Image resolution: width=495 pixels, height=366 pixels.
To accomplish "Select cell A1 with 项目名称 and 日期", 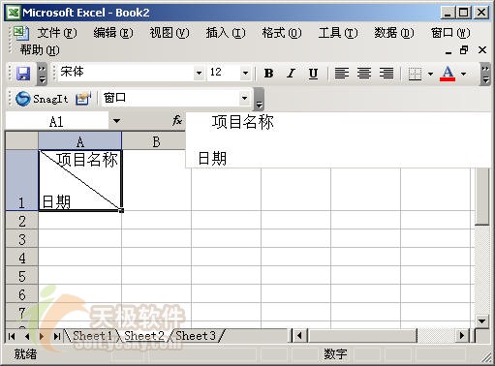I will [x=80, y=180].
